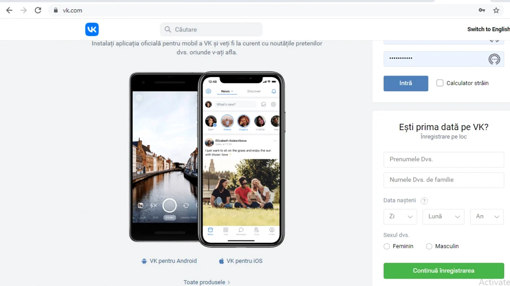Open the saved passwords key icon
Viewport: 510px width, 286px height.
pyautogui.click(x=482, y=10)
